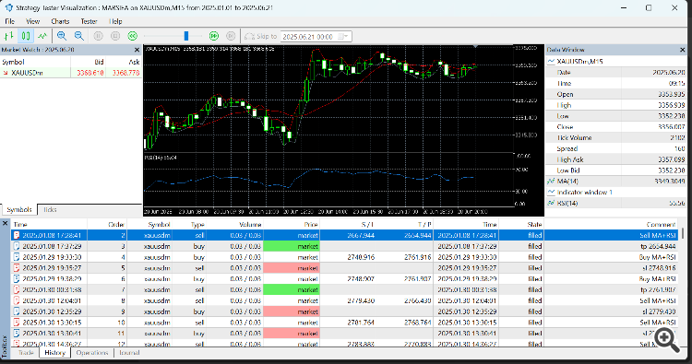Select order 2 sell row dated 2025.01.08 17:28:41
Image resolution: width=692 pixels, height=364 pixels.
pos(344,235)
